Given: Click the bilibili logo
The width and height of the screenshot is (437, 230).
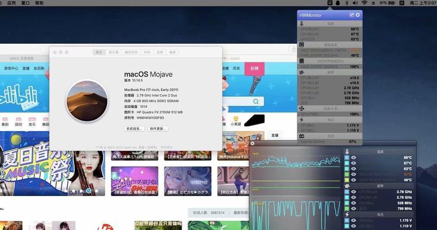Looking at the screenshot, I should [19, 98].
